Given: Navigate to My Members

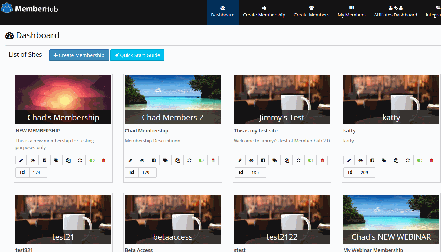Looking at the screenshot, I should (352, 12).
